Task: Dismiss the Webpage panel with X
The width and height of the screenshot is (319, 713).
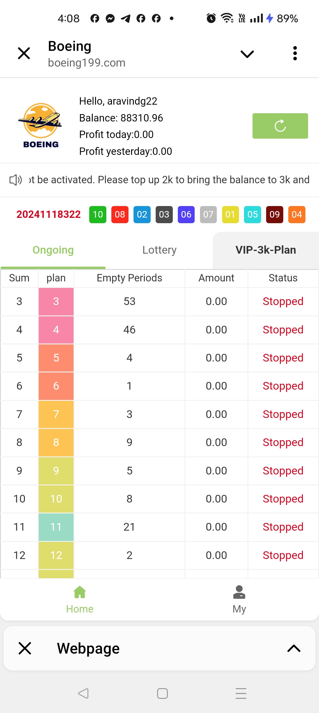Action: (x=25, y=648)
